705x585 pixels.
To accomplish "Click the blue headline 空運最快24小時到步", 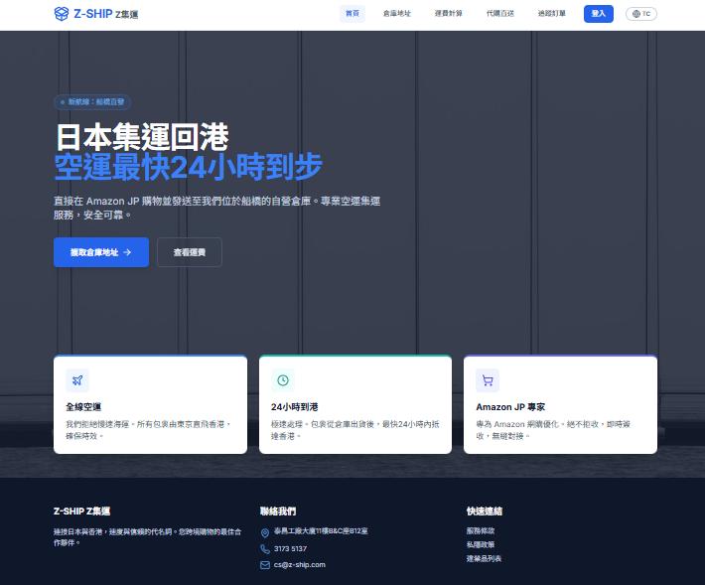I will pos(189,167).
